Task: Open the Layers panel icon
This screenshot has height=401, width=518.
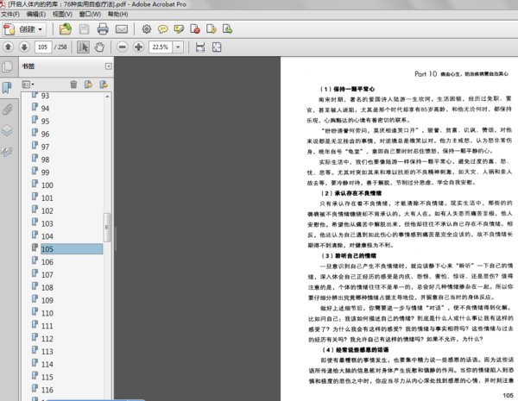Action: click(x=7, y=130)
